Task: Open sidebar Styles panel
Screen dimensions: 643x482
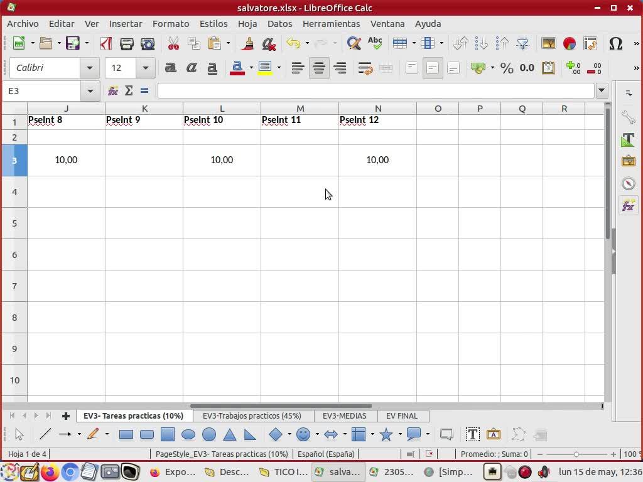Action: 628,139
